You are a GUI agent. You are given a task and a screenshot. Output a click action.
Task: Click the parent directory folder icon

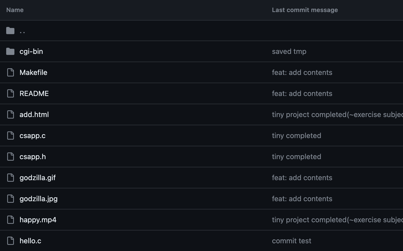tap(10, 31)
